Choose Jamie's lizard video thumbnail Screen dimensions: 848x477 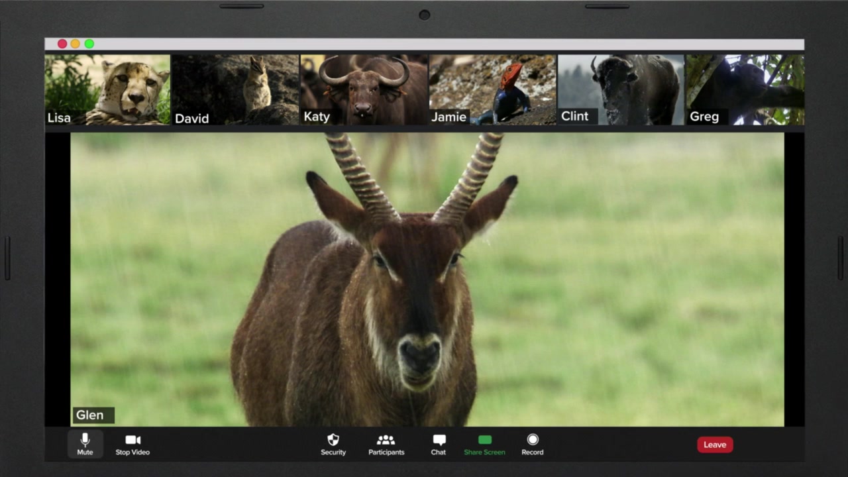tap(492, 89)
